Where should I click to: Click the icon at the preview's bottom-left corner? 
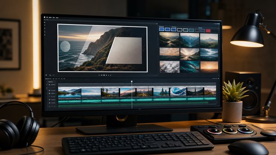(46, 75)
